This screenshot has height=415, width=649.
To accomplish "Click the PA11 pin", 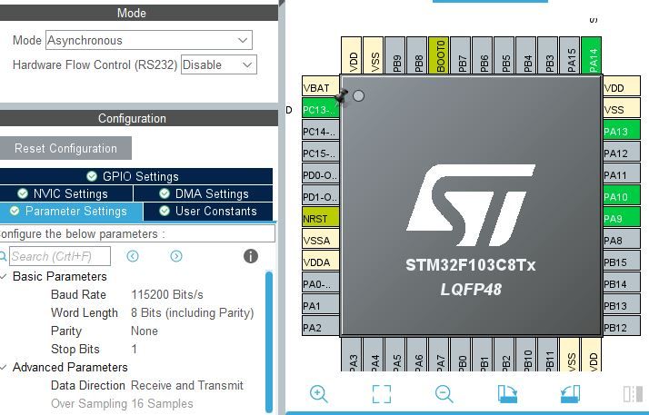I will pyautogui.click(x=622, y=175).
